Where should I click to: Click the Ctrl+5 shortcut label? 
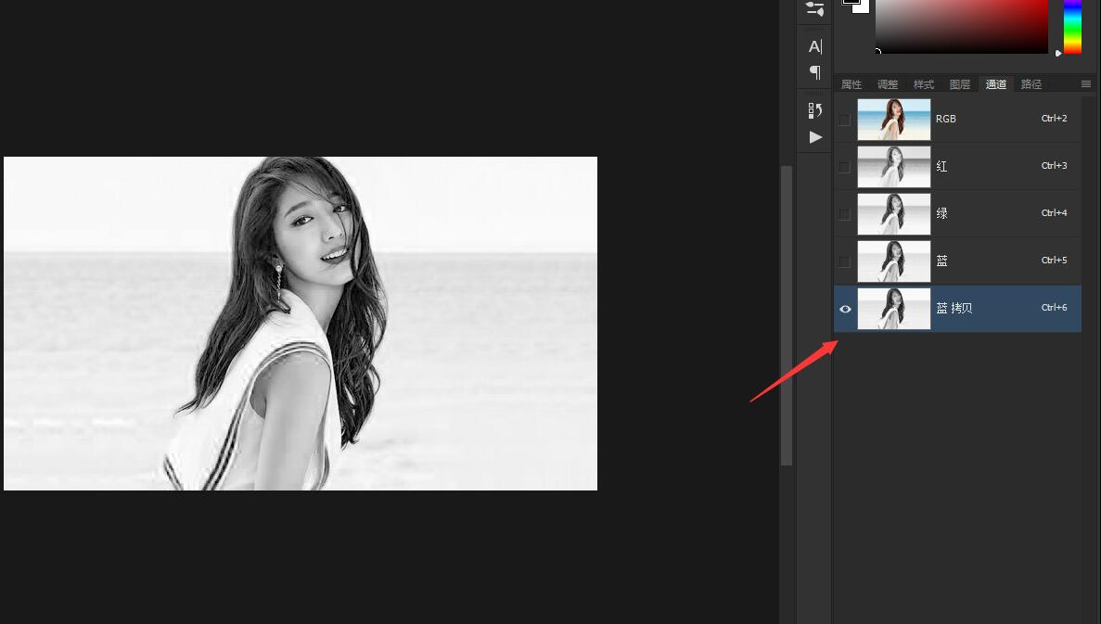pos(1054,261)
